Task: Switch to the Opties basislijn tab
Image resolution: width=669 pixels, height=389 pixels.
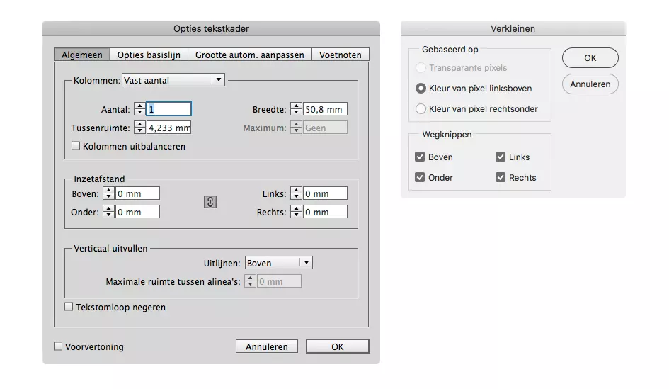Action: (x=149, y=55)
